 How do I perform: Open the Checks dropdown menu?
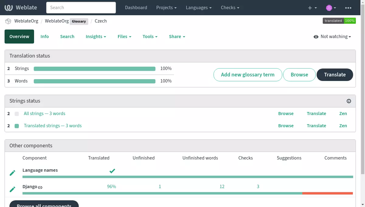pyautogui.click(x=230, y=8)
